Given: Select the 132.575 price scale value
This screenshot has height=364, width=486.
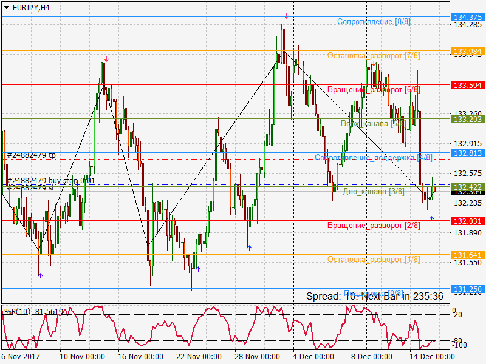Looking at the screenshot, I should tap(468, 174).
